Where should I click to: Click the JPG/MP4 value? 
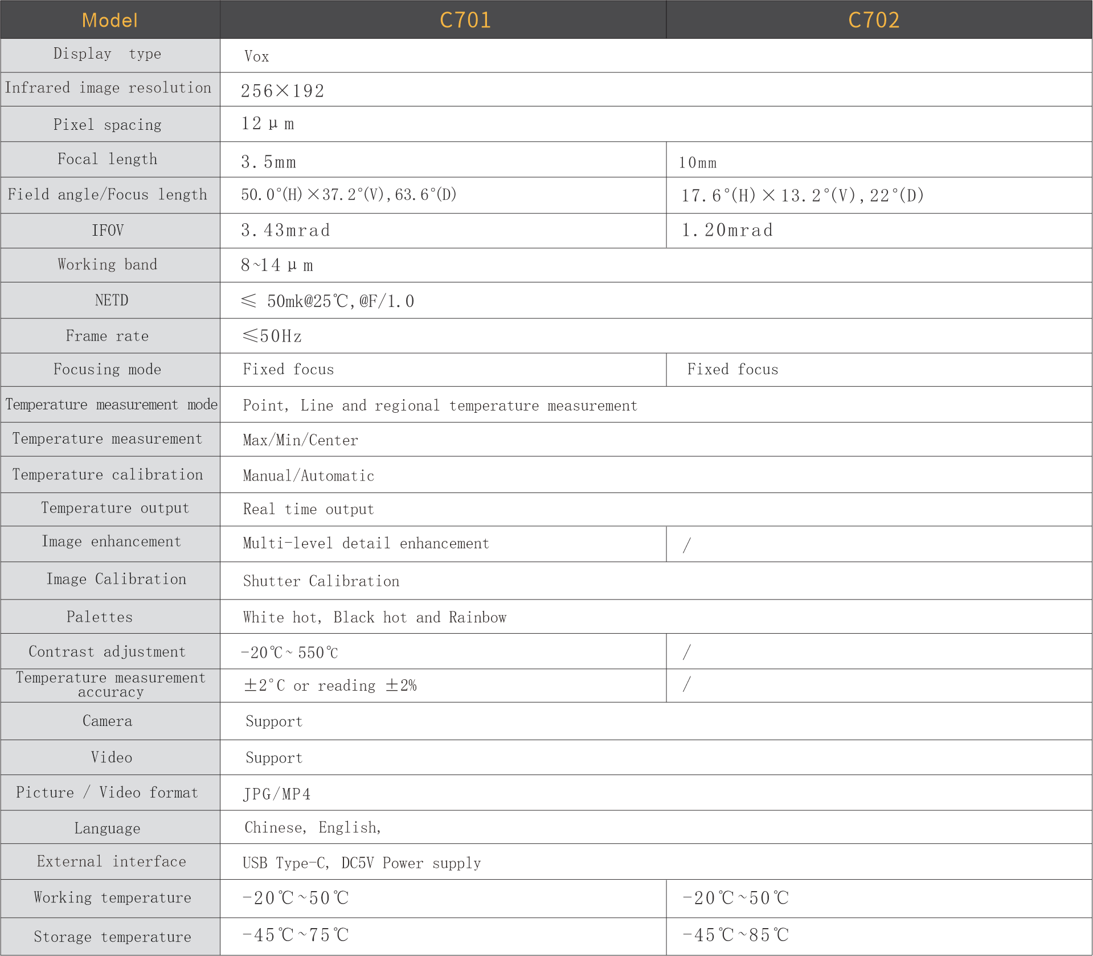(x=277, y=794)
